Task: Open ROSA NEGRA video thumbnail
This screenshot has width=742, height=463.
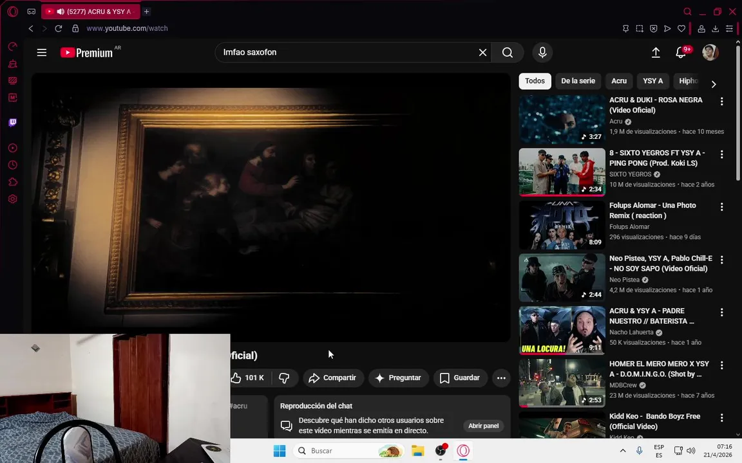Action: pyautogui.click(x=562, y=120)
